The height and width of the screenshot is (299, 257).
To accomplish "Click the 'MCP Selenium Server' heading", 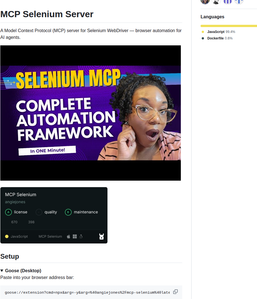I will coord(47,14).
